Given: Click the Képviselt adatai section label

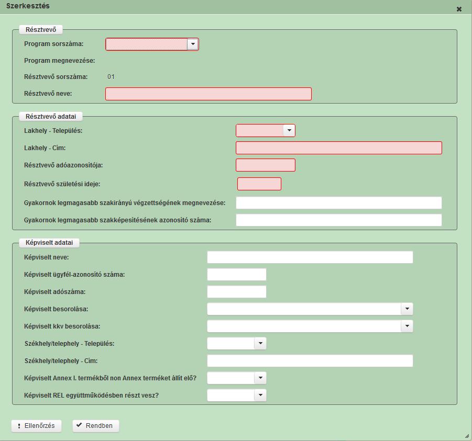Looking at the screenshot, I should pyautogui.click(x=49, y=243).
